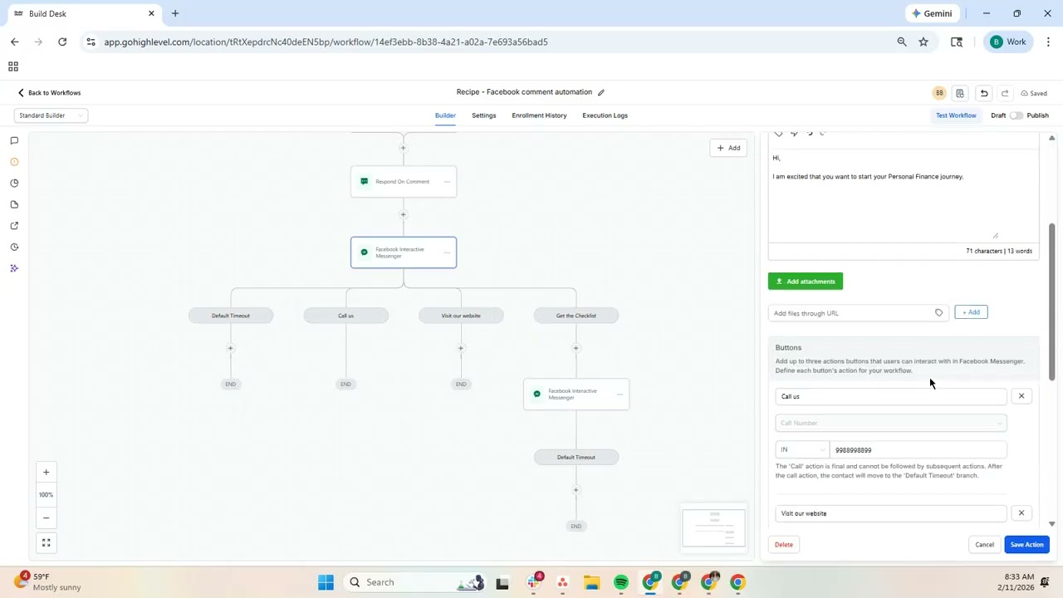
Task: Bookmark this page with the star icon
Action: tap(923, 42)
